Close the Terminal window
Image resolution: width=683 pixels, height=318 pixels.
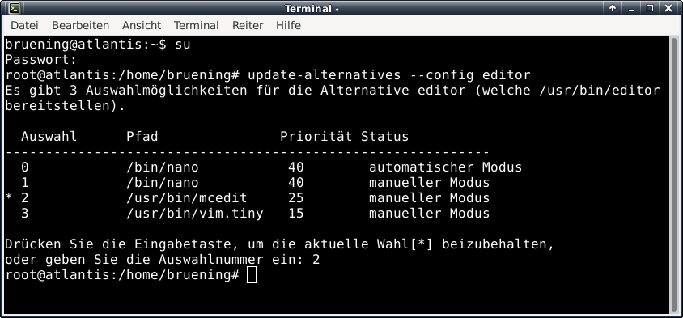point(668,8)
